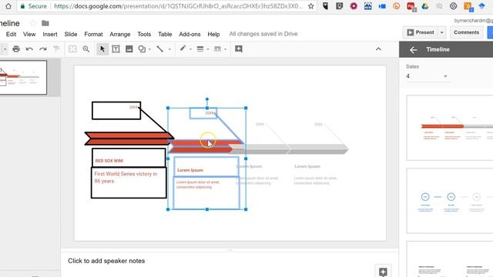Open the Help menu
493x277 pixels.
213,34
